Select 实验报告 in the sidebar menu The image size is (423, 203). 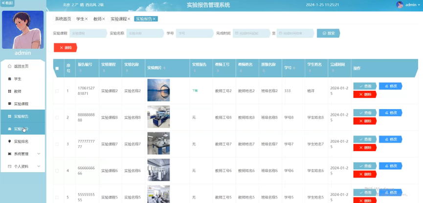(22, 116)
